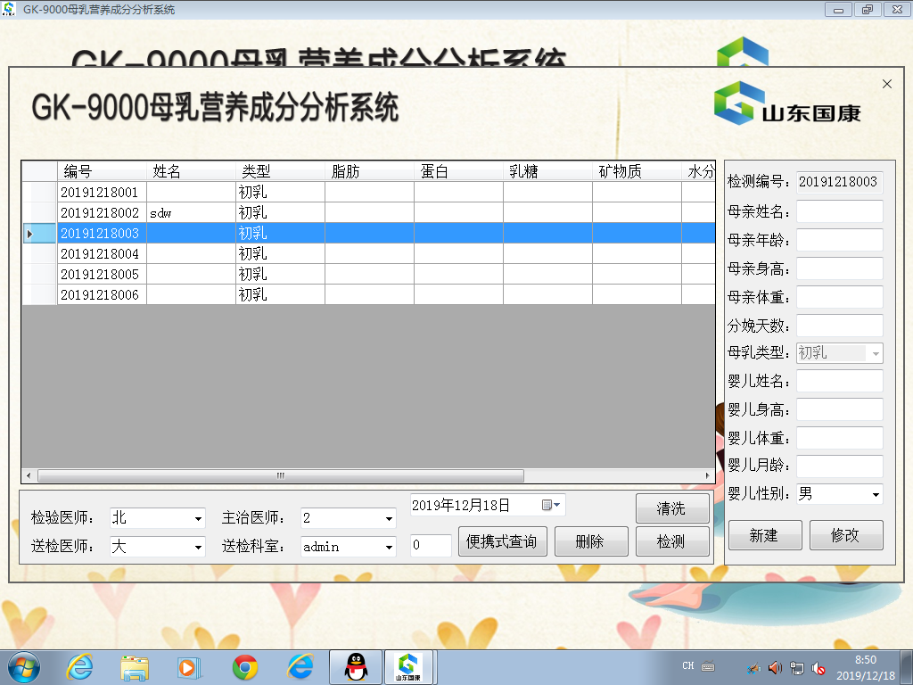This screenshot has width=913, height=685.
Task: Click the numeric field showing 0
Action: click(x=431, y=545)
